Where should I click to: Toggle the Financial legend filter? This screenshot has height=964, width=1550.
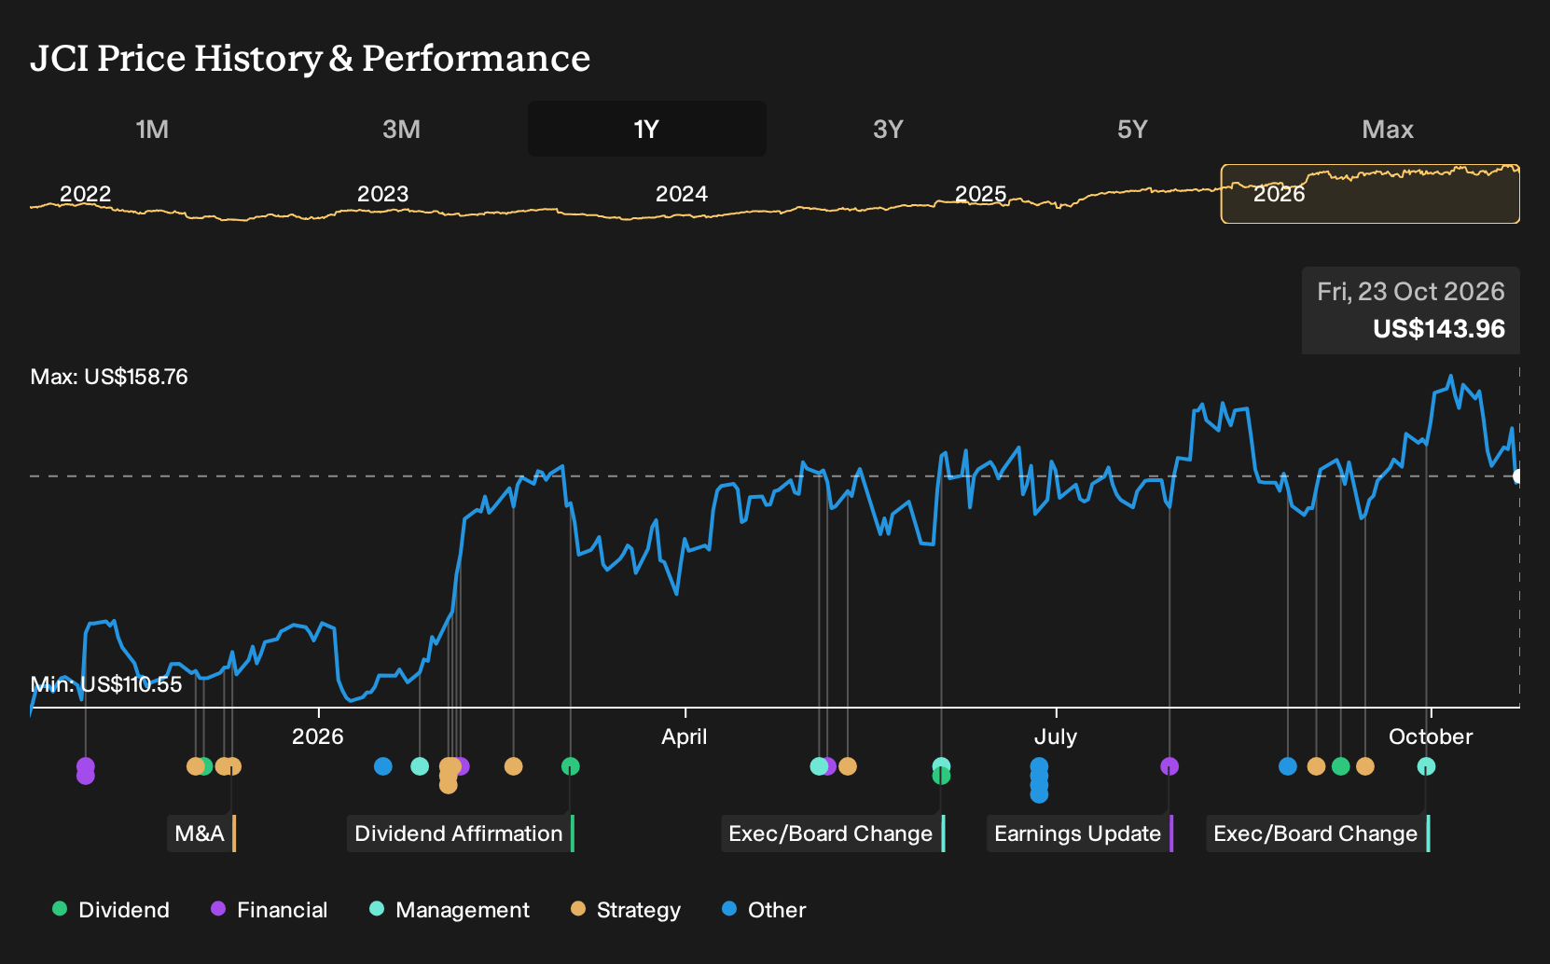pyautogui.click(x=269, y=910)
